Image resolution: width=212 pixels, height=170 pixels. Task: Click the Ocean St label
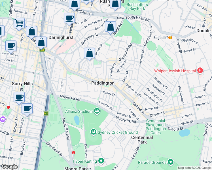click(179, 46)
